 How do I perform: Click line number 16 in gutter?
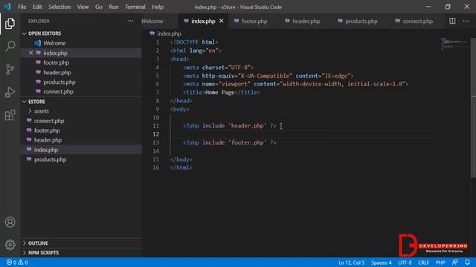pyautogui.click(x=155, y=168)
